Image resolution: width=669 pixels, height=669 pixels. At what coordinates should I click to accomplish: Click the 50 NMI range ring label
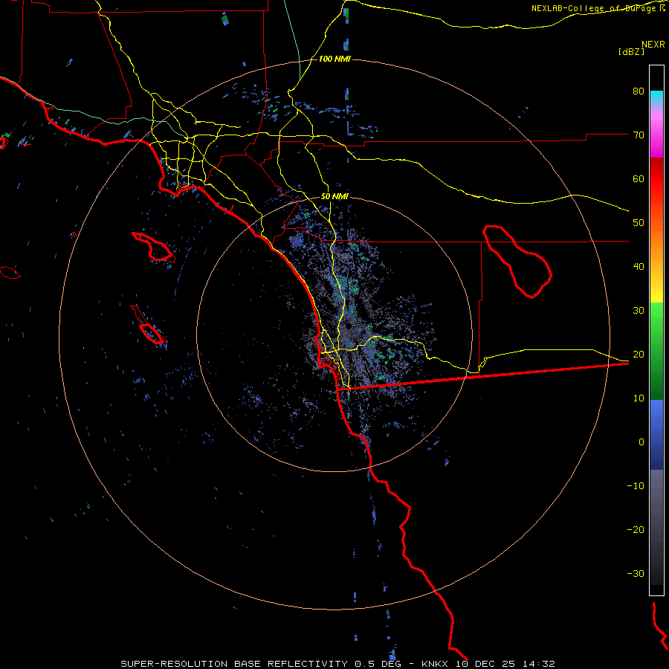pos(334,197)
